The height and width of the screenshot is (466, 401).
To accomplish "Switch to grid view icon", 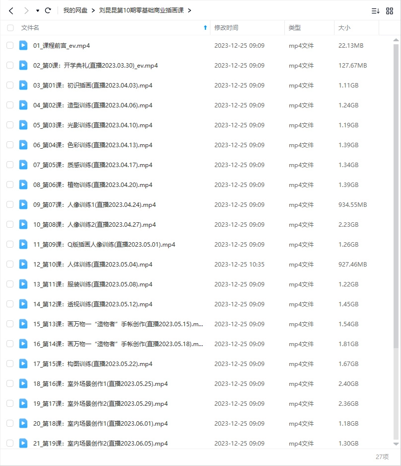I will tap(390, 11).
